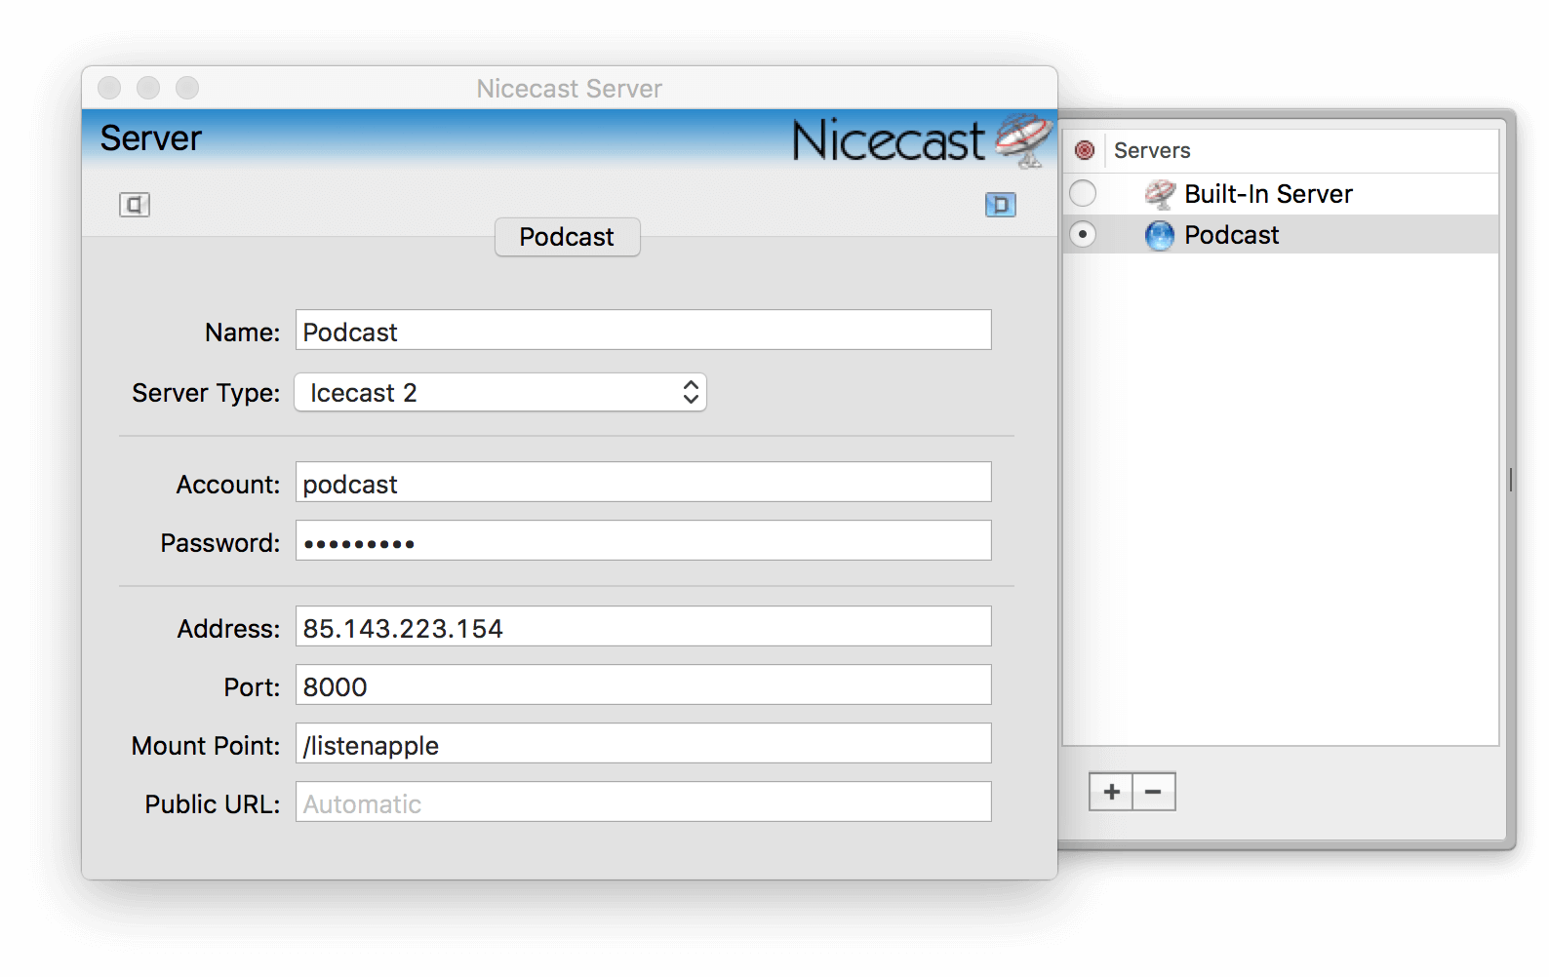Click the Name field containing Podcast
Viewport: 1549px width, 977px height.
pyautogui.click(x=644, y=331)
